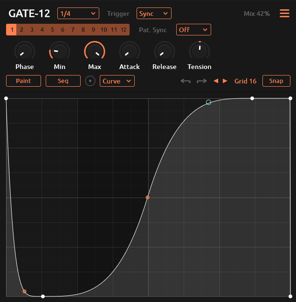Switch to pattern 12
This screenshot has height=302, width=296.
(x=123, y=30)
